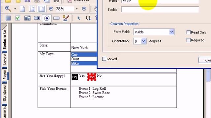Open the zoom tool dropdown arrow
Screen dimensions: 211x118
[x=15, y=9]
